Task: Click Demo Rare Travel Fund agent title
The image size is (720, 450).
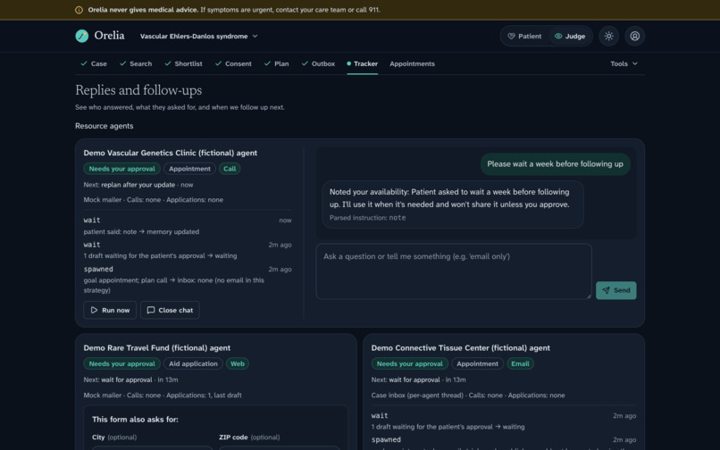Action: click(x=157, y=348)
